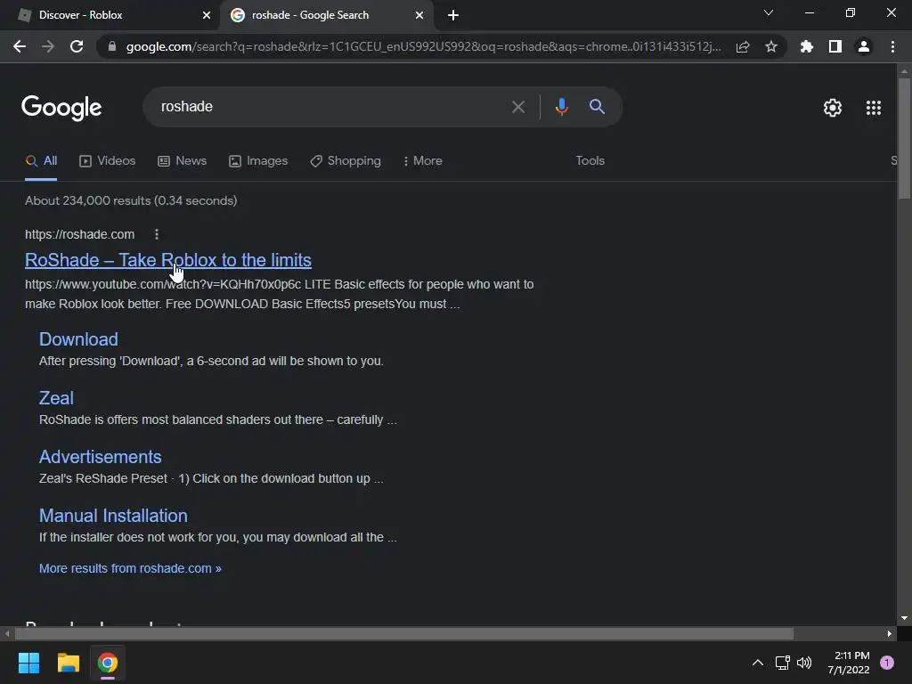Open options for the roshade.com result

tap(157, 234)
